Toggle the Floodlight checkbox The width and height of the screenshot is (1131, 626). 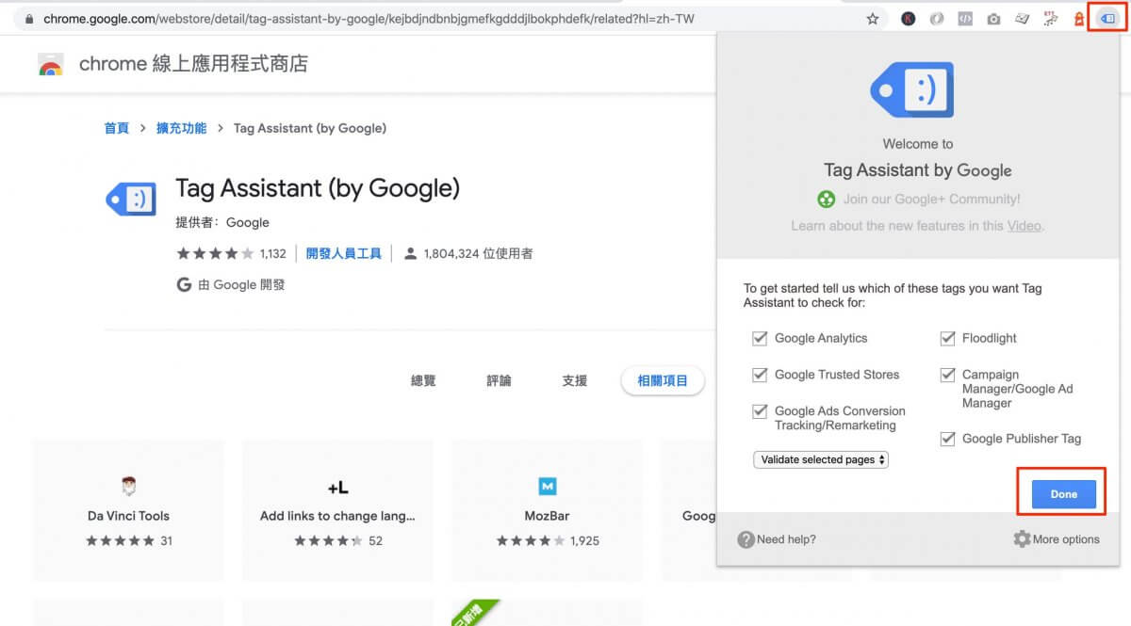[x=947, y=338]
